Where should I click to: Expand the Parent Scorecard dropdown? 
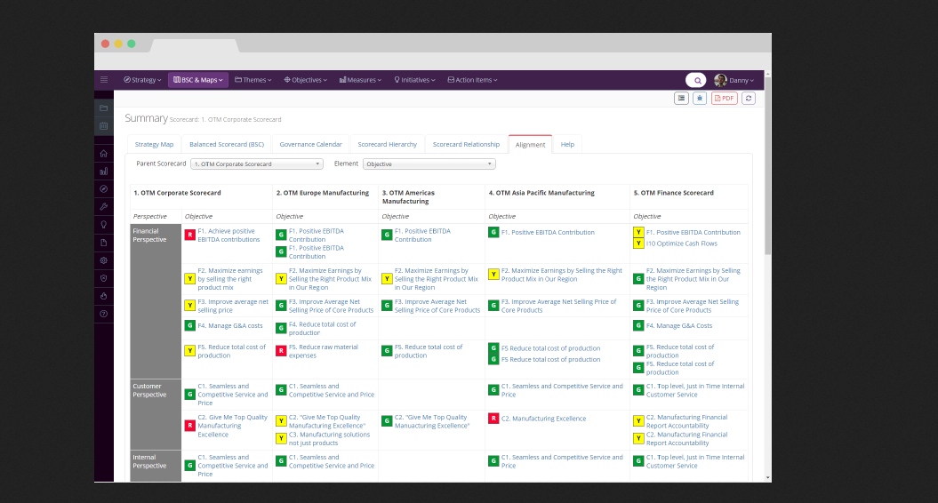point(257,164)
